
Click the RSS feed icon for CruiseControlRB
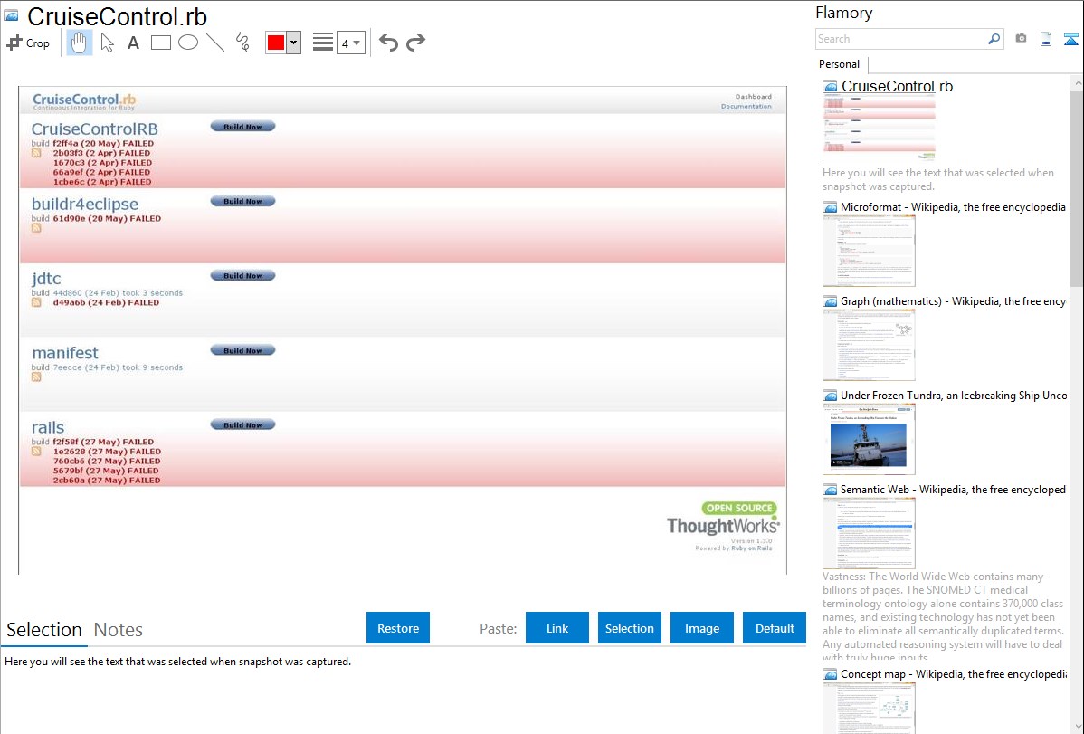tap(36, 153)
